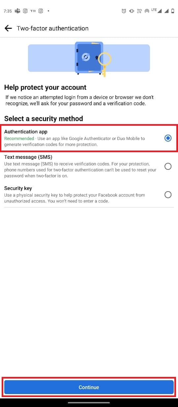Screen dimensions: 178x407
Task: Tap the first Instagram status bar icon
Action: pos(25,11)
